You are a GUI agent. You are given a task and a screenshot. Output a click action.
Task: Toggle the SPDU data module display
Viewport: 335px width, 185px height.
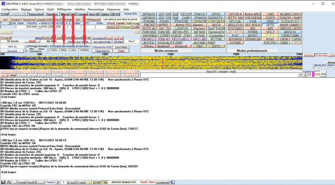(x=54, y=50)
